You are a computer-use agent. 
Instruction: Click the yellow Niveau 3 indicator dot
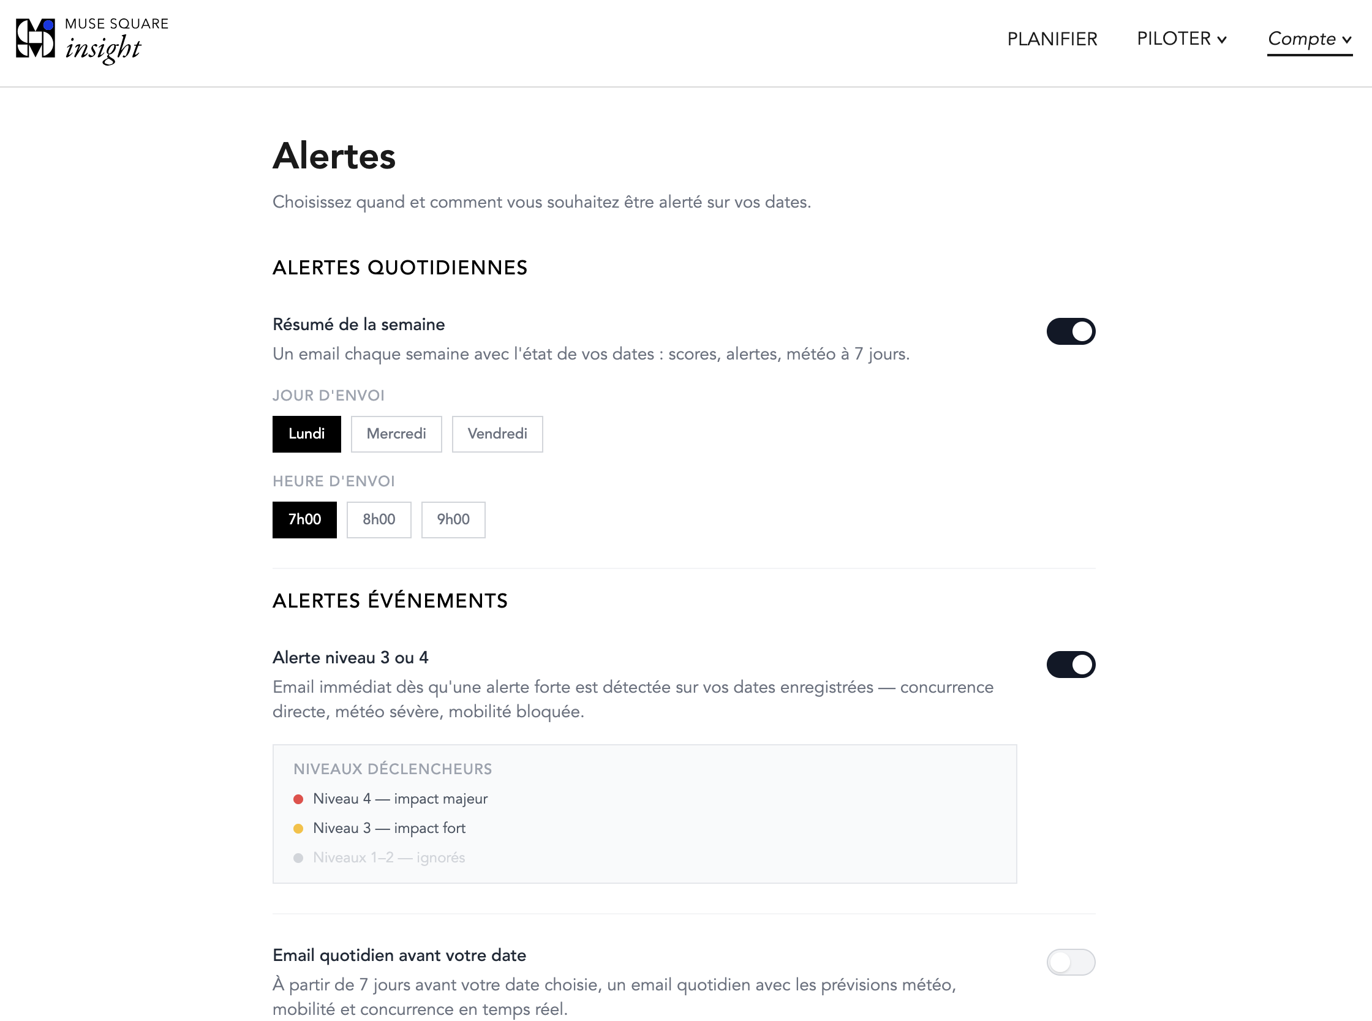299,828
